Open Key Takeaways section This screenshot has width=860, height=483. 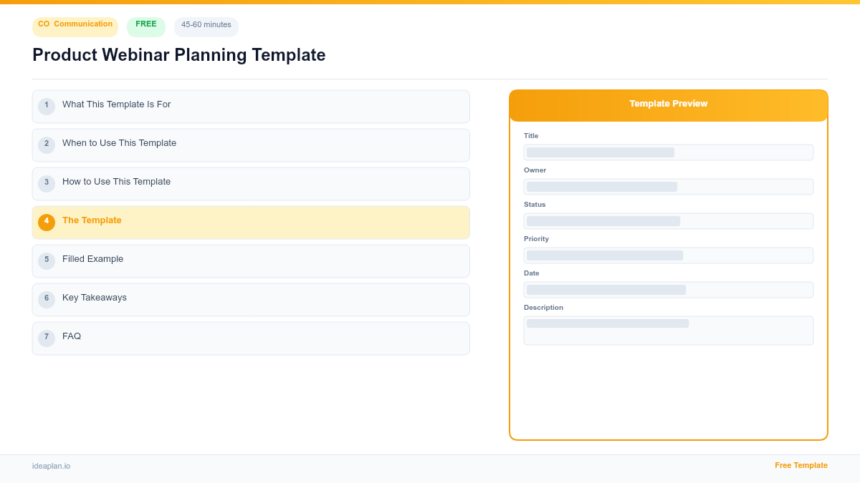click(251, 300)
